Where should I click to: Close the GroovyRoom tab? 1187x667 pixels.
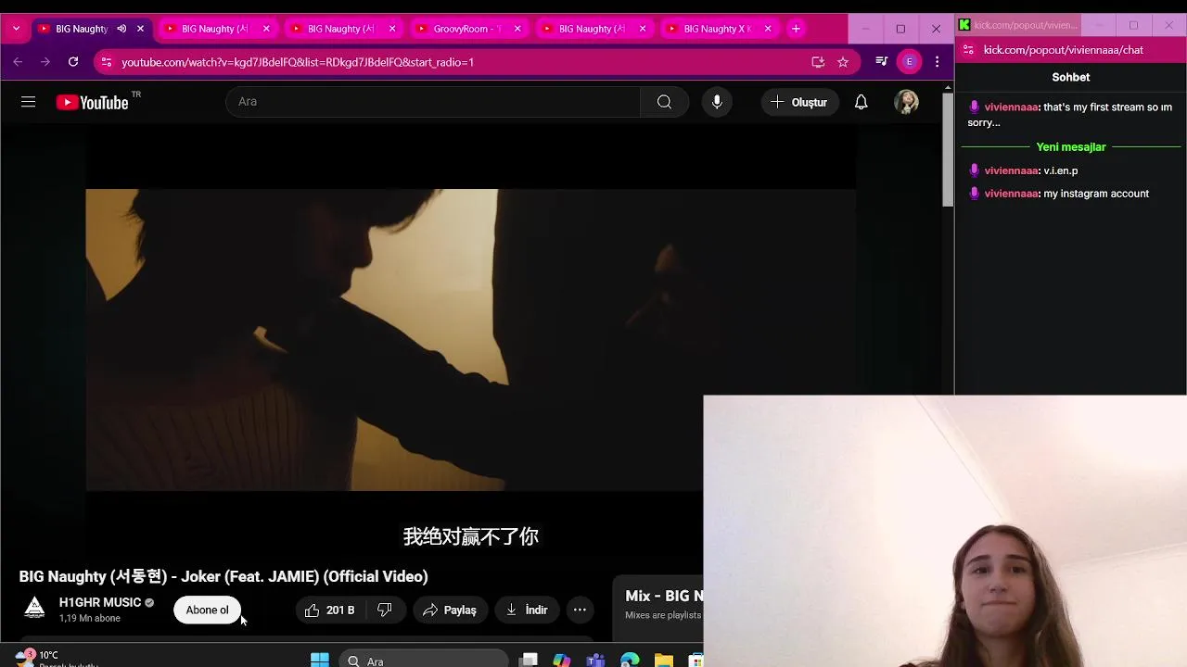517,29
